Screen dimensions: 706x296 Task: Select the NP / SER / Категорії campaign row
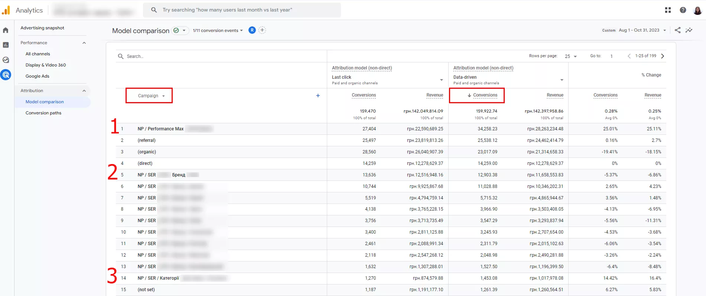391,278
